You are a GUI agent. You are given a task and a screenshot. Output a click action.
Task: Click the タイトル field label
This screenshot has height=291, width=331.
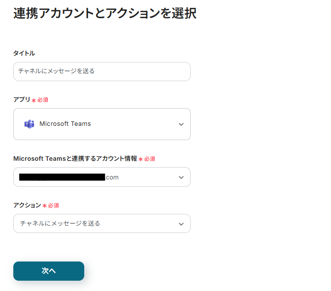click(x=24, y=53)
